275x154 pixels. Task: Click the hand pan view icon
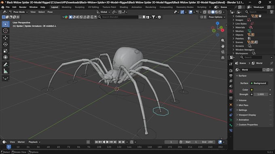coord(223,46)
